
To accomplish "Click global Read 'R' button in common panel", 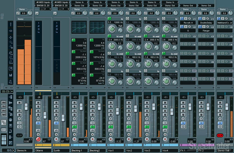I will [4, 111].
